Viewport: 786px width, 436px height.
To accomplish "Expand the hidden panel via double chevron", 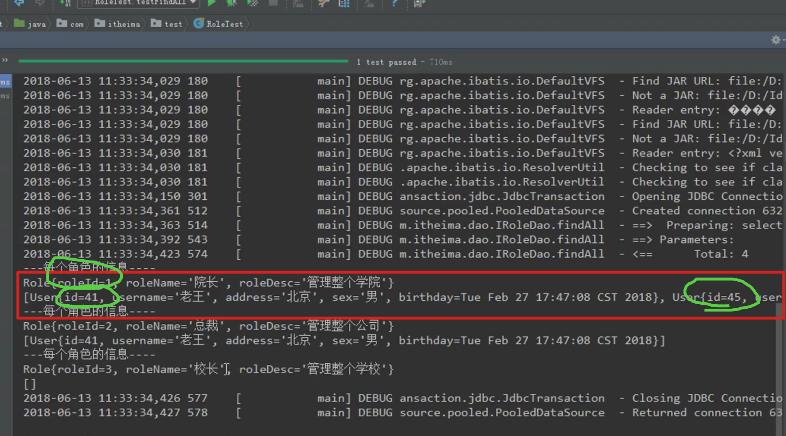I will (5, 60).
